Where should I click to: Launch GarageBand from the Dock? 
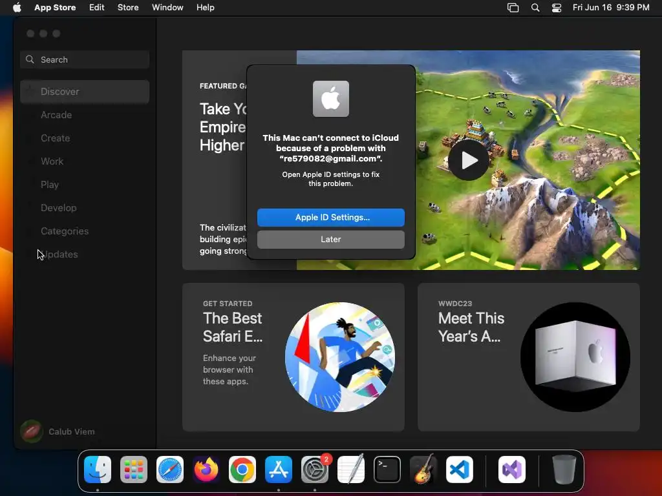423,469
